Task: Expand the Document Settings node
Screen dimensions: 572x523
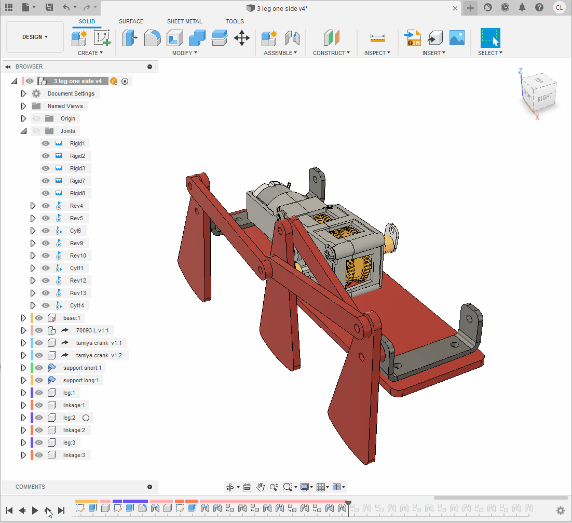Action: click(23, 93)
